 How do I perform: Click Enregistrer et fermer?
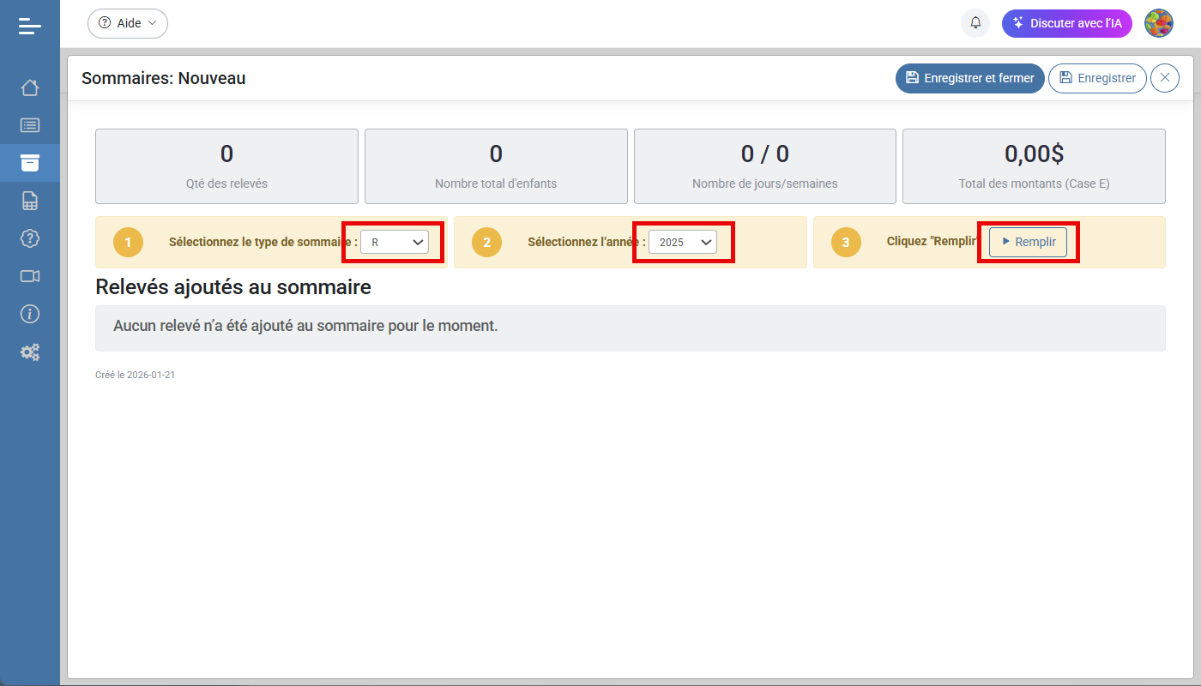pos(969,78)
